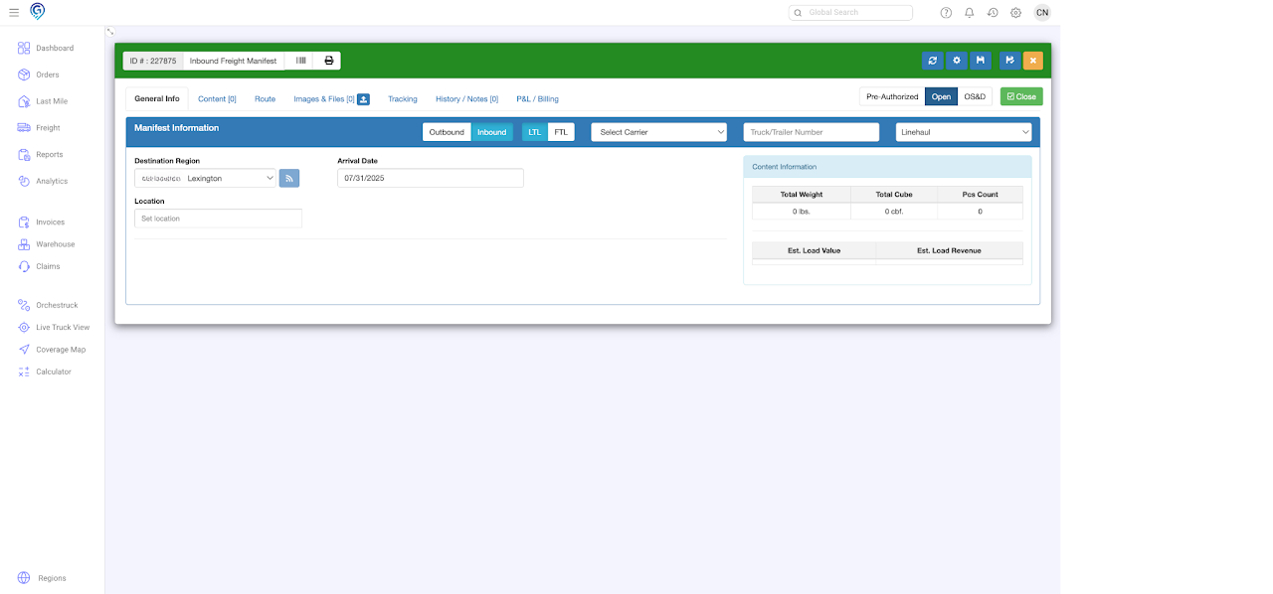Screen dimensions: 1273x594
Task: Click the Est. Load Value header
Action: (x=815, y=250)
